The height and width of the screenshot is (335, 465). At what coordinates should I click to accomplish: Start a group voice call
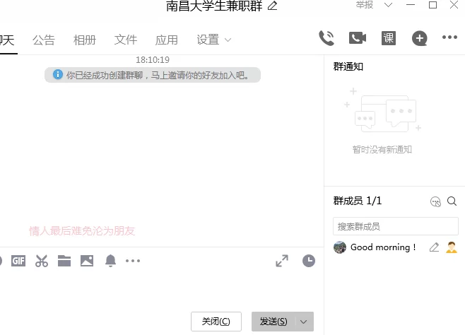pyautogui.click(x=326, y=38)
